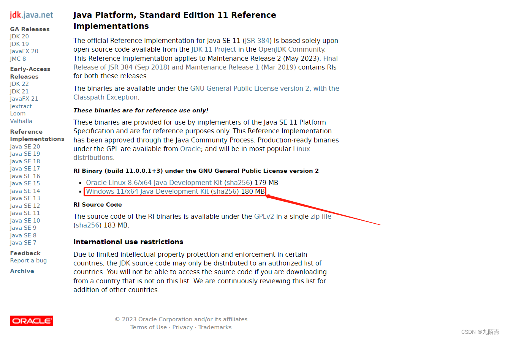Open Java SE 11 reference implementation

point(25,213)
